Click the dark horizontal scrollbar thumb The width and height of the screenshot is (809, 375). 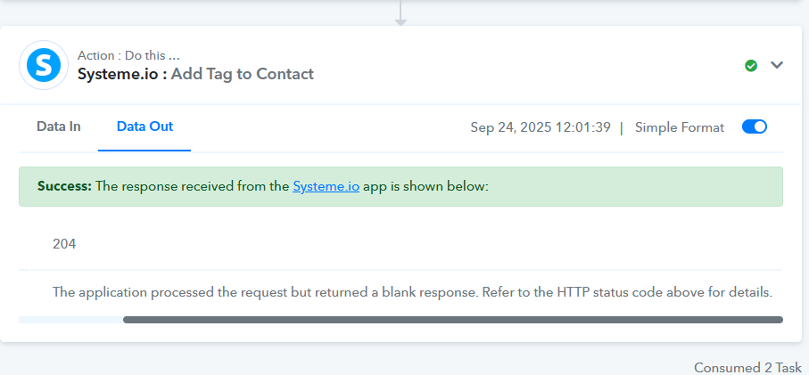tap(453, 320)
